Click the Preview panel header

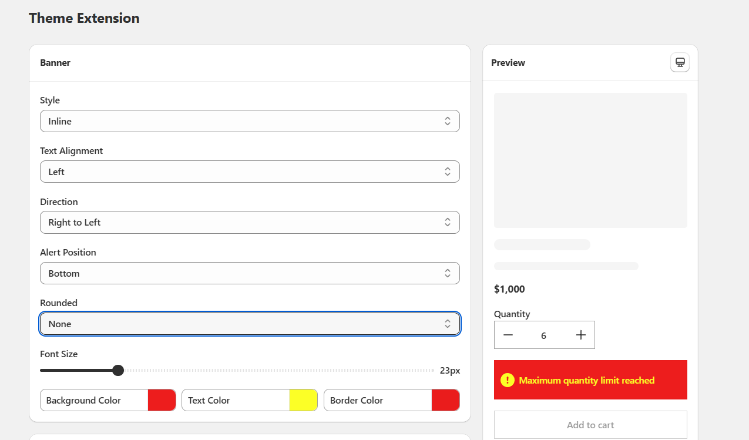pyautogui.click(x=508, y=62)
